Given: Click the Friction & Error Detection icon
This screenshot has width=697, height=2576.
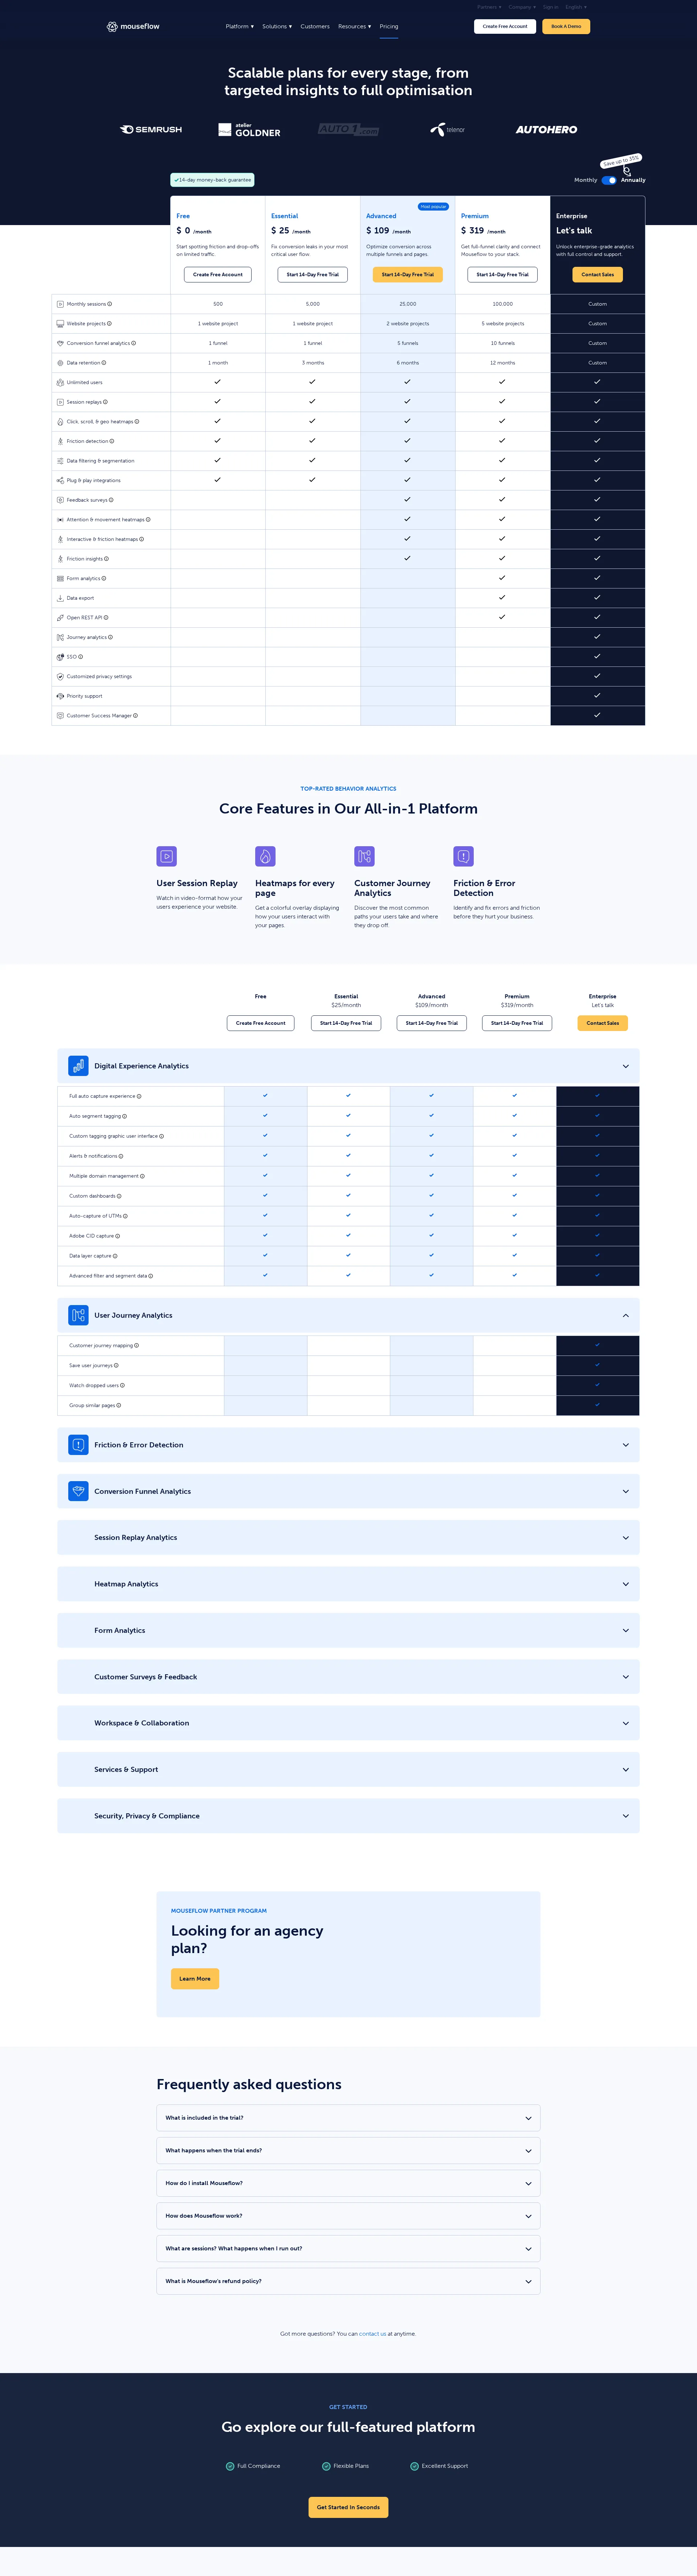Looking at the screenshot, I should pyautogui.click(x=462, y=857).
